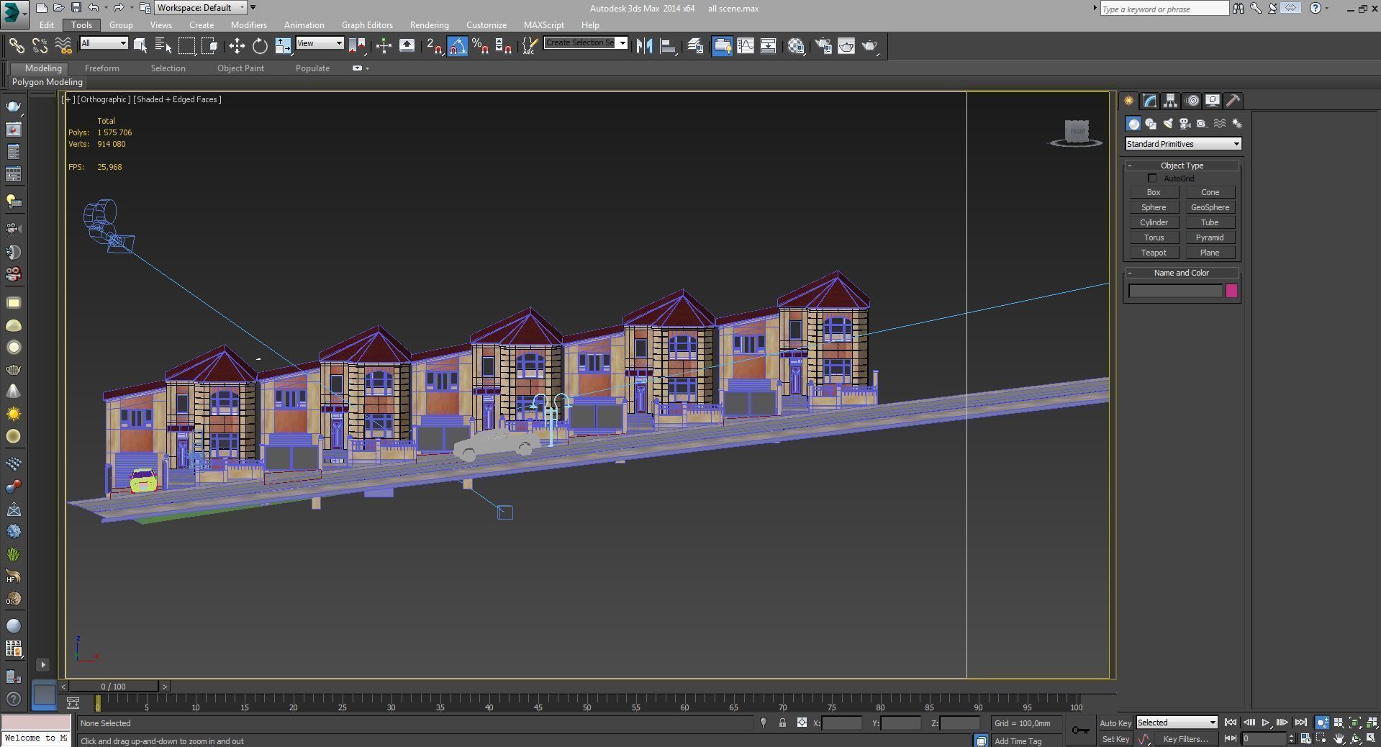Open the Display command panel

point(1213,101)
